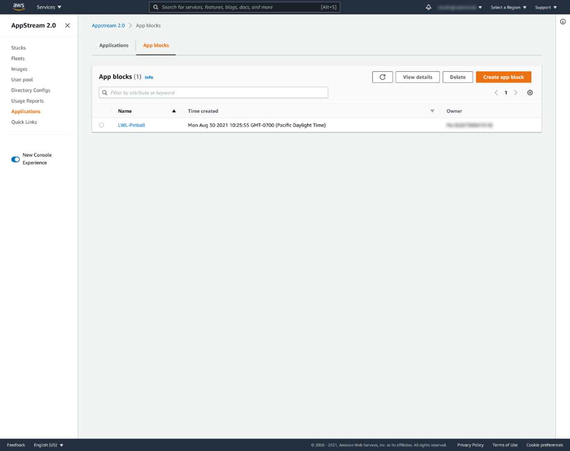Image resolution: width=570 pixels, height=451 pixels.
Task: Click page number 1 in pagination
Action: tap(506, 93)
